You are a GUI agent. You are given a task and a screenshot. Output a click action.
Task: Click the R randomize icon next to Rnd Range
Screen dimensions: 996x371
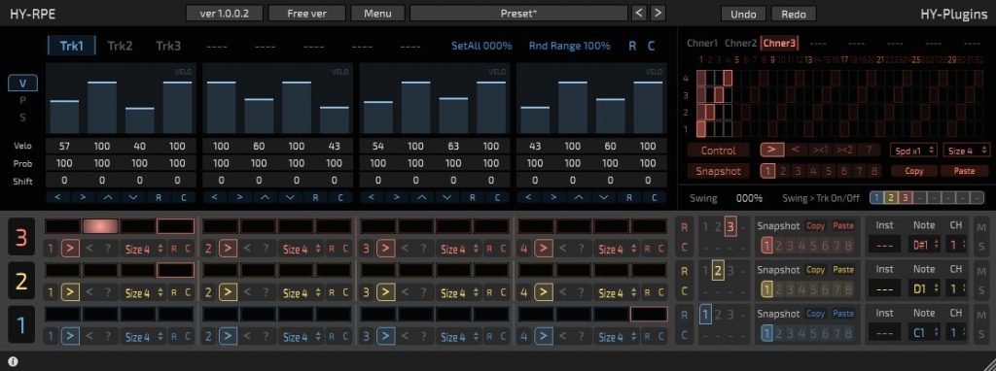click(x=632, y=46)
